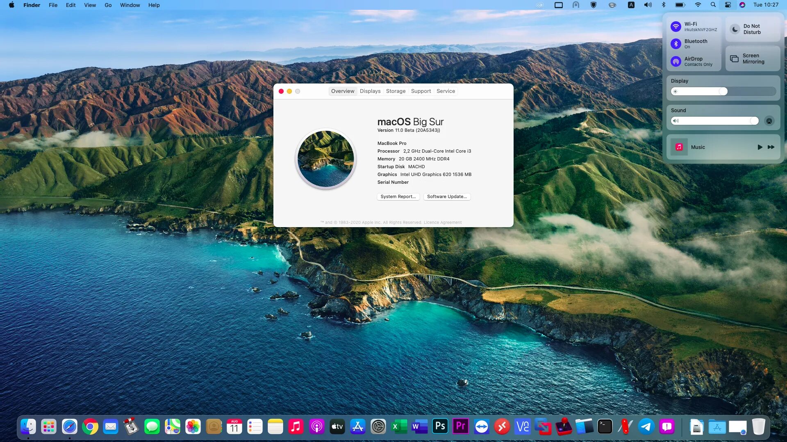787x442 pixels.
Task: Open AirPlay sound output selector
Action: pyautogui.click(x=769, y=121)
